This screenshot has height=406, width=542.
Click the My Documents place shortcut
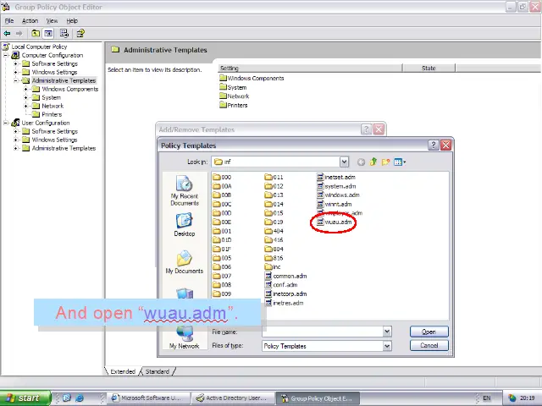[185, 262]
